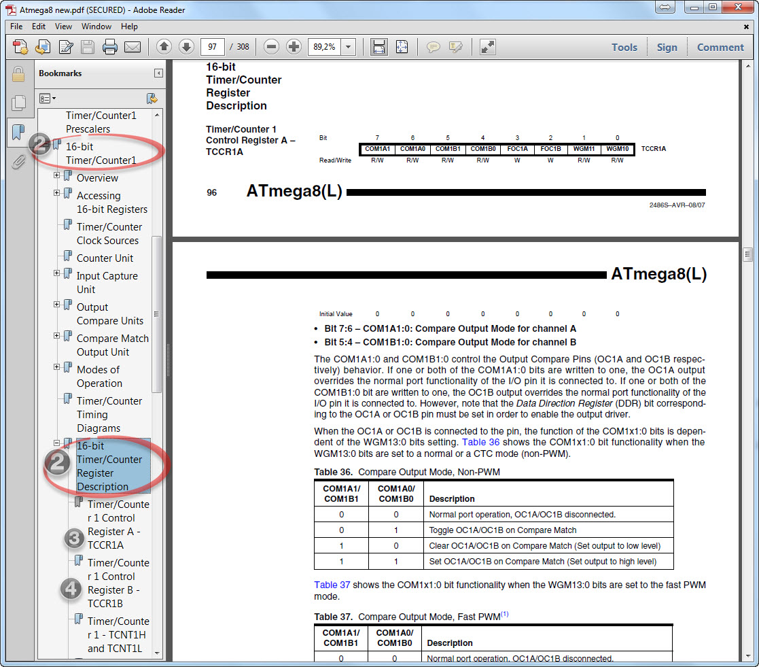Screen dimensions: 759x667
Task: Follow the Table 37 link
Action: [x=332, y=585]
